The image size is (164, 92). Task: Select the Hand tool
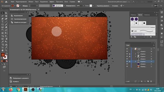(3, 50)
